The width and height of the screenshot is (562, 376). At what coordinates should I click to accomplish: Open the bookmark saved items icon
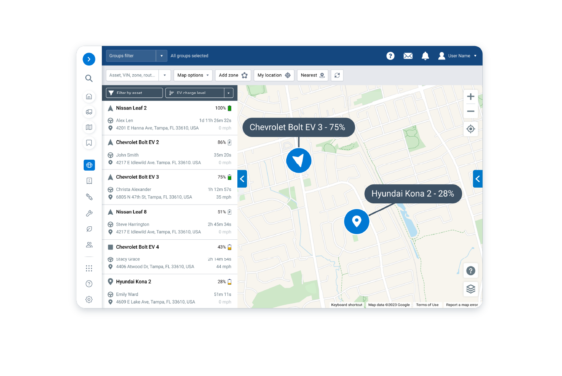click(x=89, y=143)
